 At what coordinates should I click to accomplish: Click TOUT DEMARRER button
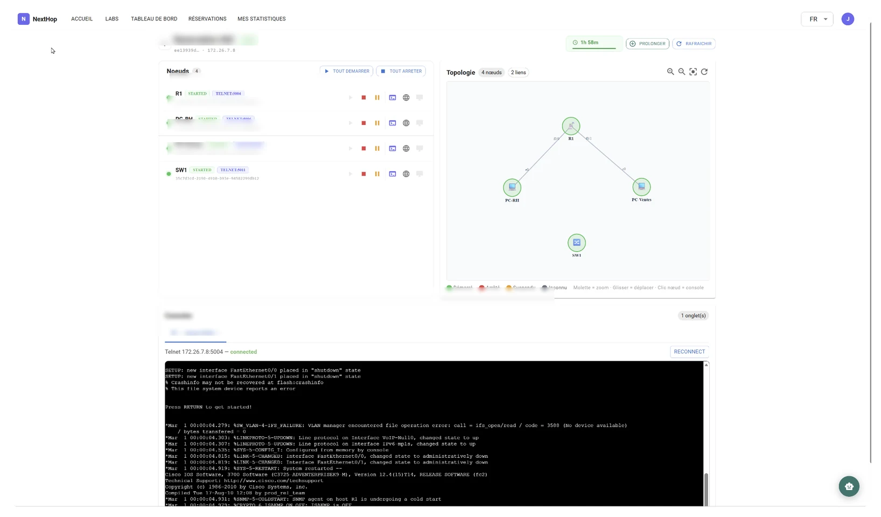pos(346,71)
